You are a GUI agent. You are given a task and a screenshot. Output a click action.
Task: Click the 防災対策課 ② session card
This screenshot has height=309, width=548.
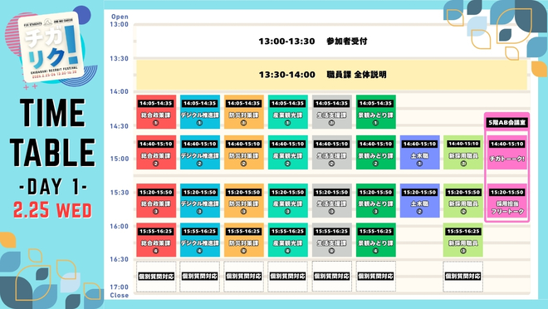coord(244,152)
